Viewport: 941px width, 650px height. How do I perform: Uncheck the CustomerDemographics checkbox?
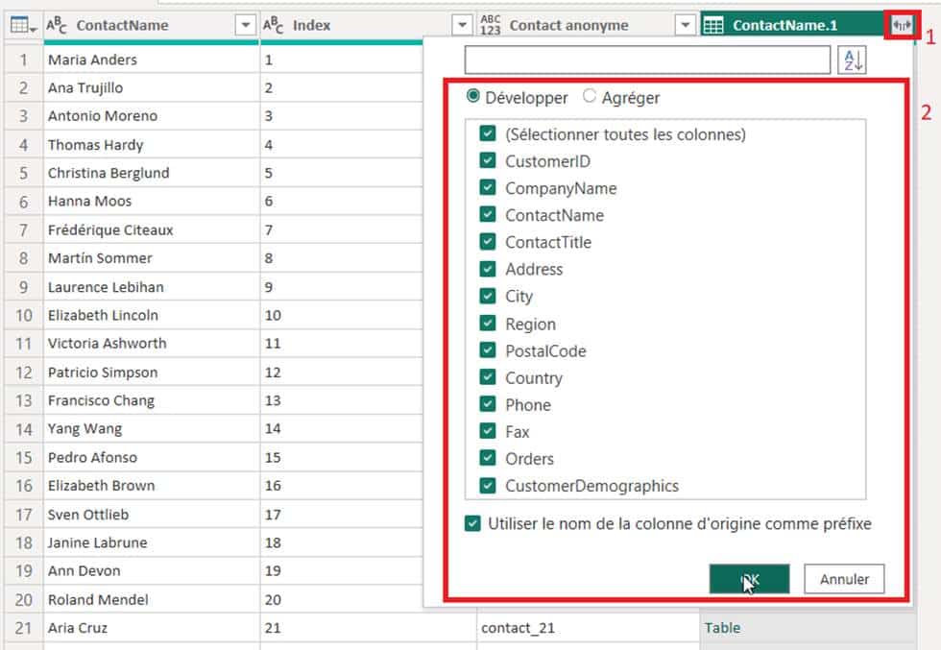click(488, 486)
